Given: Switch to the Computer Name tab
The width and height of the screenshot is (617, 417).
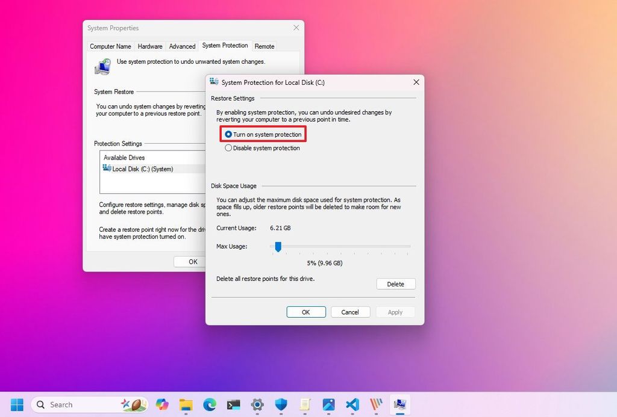Looking at the screenshot, I should [x=110, y=46].
